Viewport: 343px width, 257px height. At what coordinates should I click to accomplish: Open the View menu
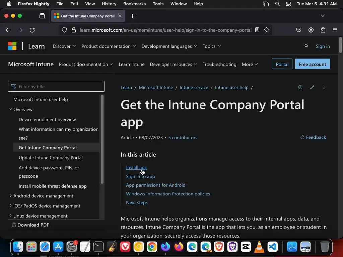[x=90, y=4]
